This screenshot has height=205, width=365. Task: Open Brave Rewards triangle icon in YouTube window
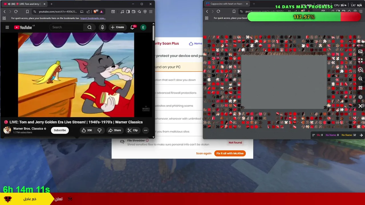101,12
